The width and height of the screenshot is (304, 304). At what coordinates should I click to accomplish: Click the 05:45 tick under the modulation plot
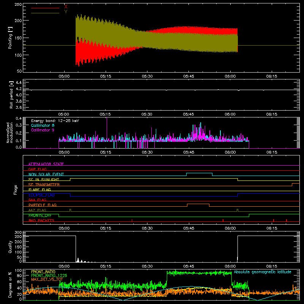click(x=188, y=152)
